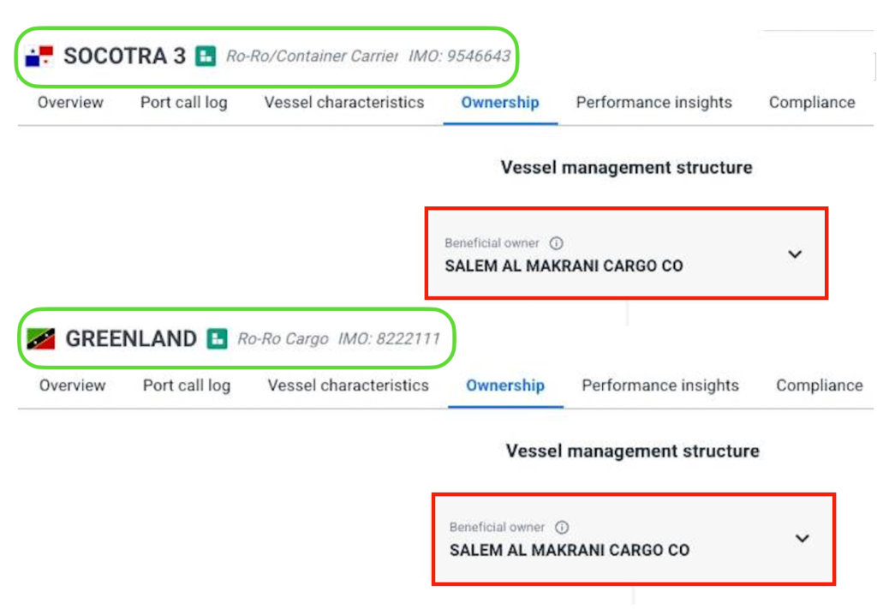Viewport: 877px width, 609px height.
Task: Click the SOCOTRA 3 vessel name heading
Action: click(124, 57)
